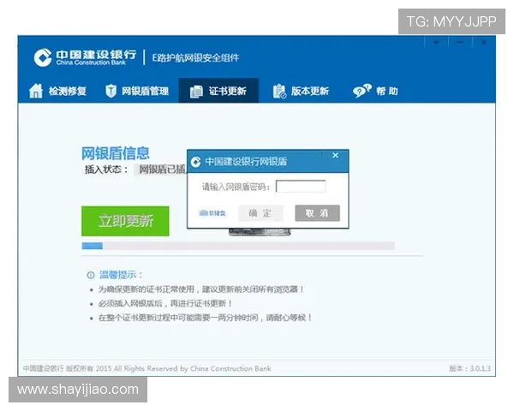Minimize the main security component window

(x=460, y=43)
